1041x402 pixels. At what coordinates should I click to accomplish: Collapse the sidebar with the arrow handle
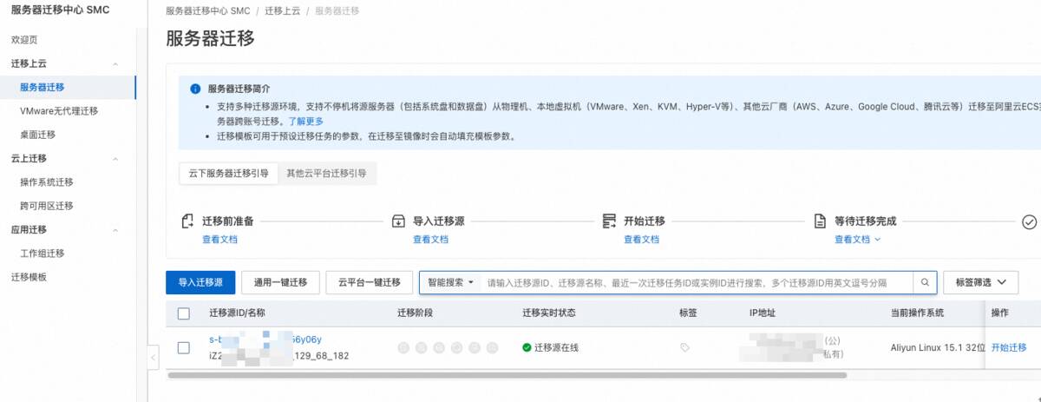pyautogui.click(x=154, y=357)
